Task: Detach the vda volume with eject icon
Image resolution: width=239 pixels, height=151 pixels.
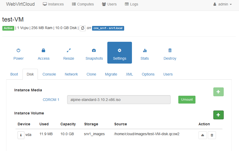Action: 203,135
